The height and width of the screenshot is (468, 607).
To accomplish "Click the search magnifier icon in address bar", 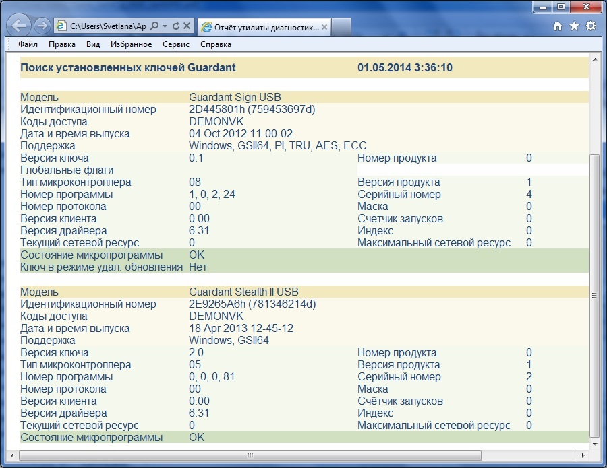I will point(154,26).
